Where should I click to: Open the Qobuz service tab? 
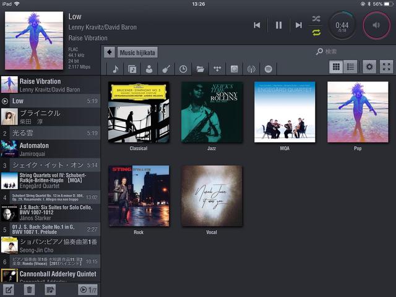pos(234,69)
